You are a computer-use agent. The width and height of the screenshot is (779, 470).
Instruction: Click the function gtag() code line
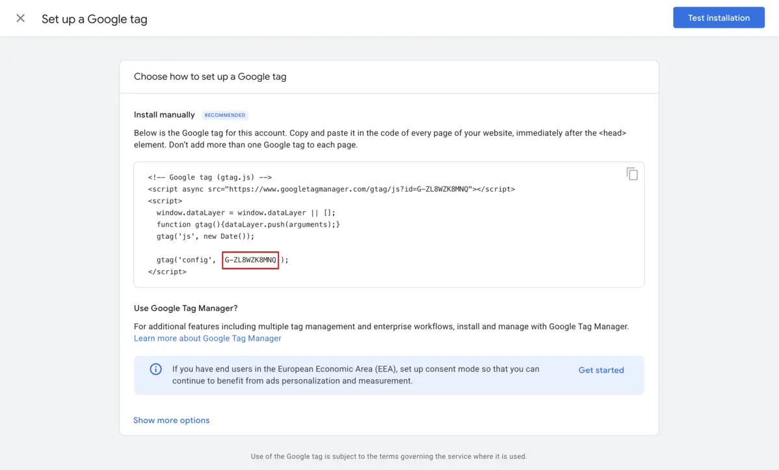248,225
